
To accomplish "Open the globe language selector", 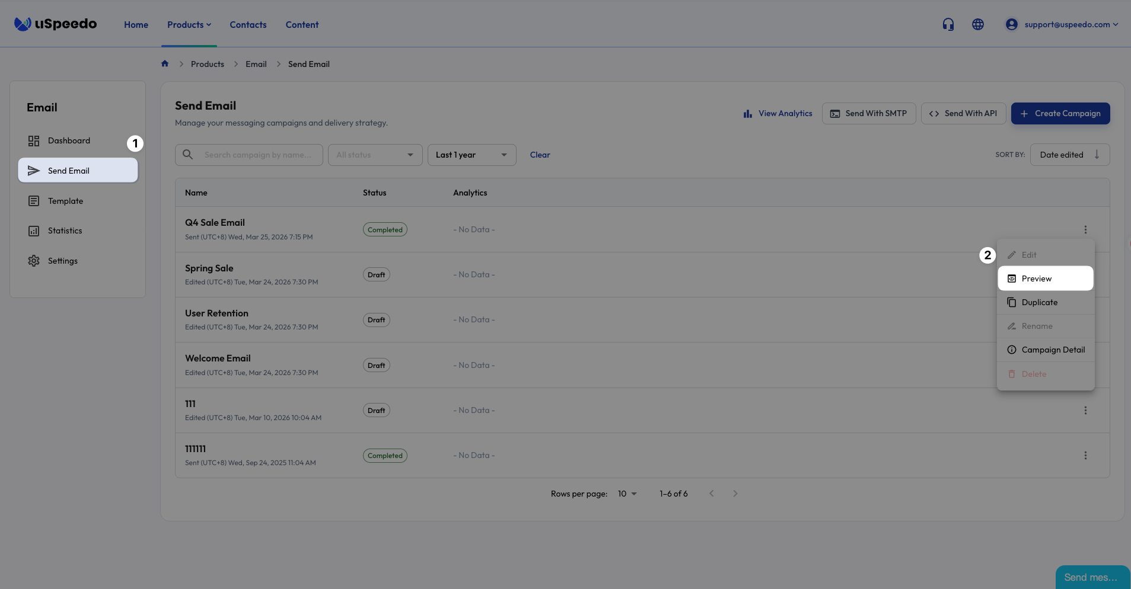I will coord(977,24).
